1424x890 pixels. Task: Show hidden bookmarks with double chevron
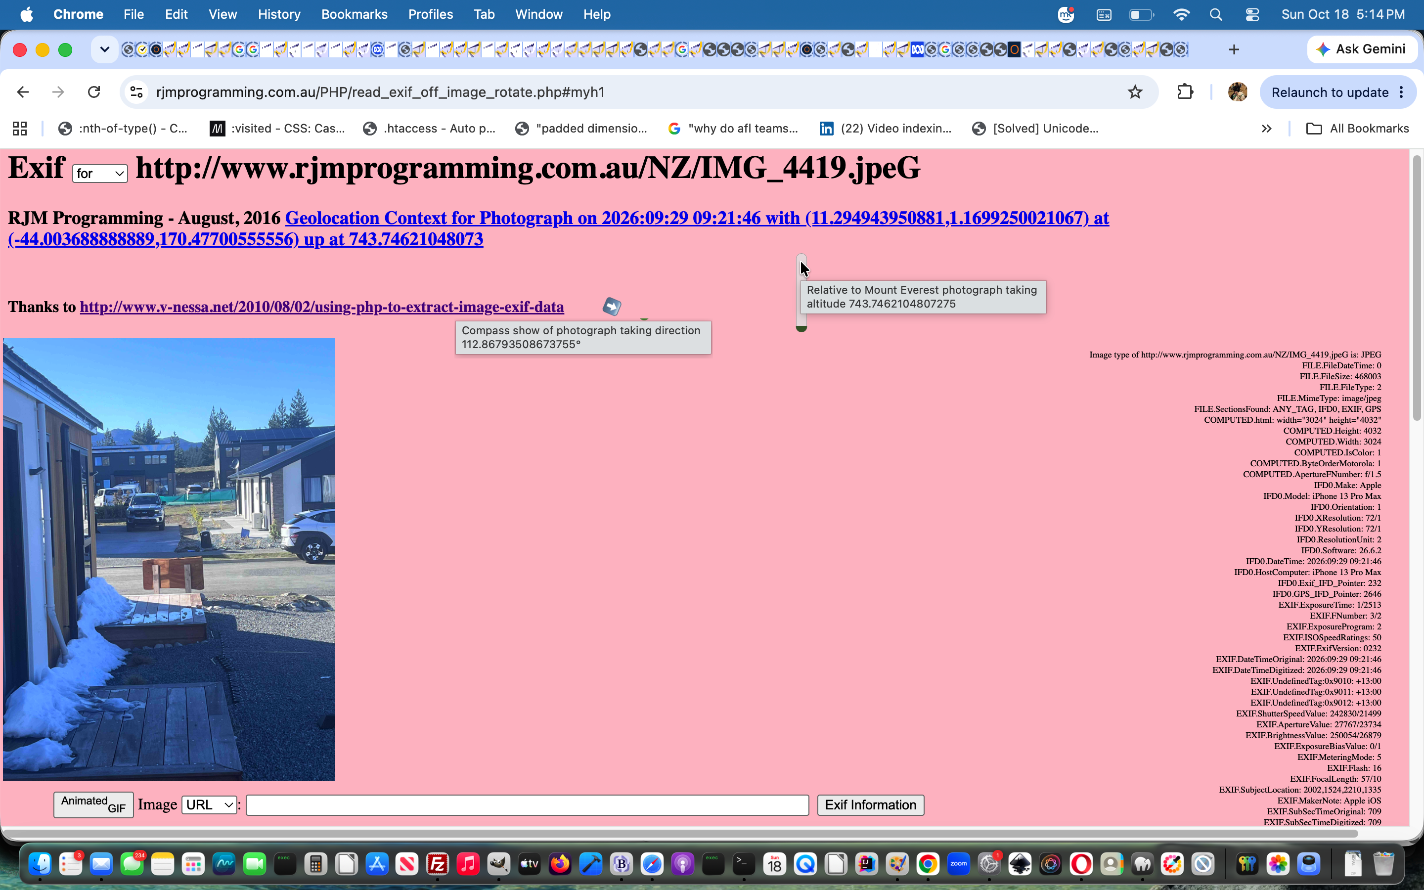click(x=1266, y=129)
